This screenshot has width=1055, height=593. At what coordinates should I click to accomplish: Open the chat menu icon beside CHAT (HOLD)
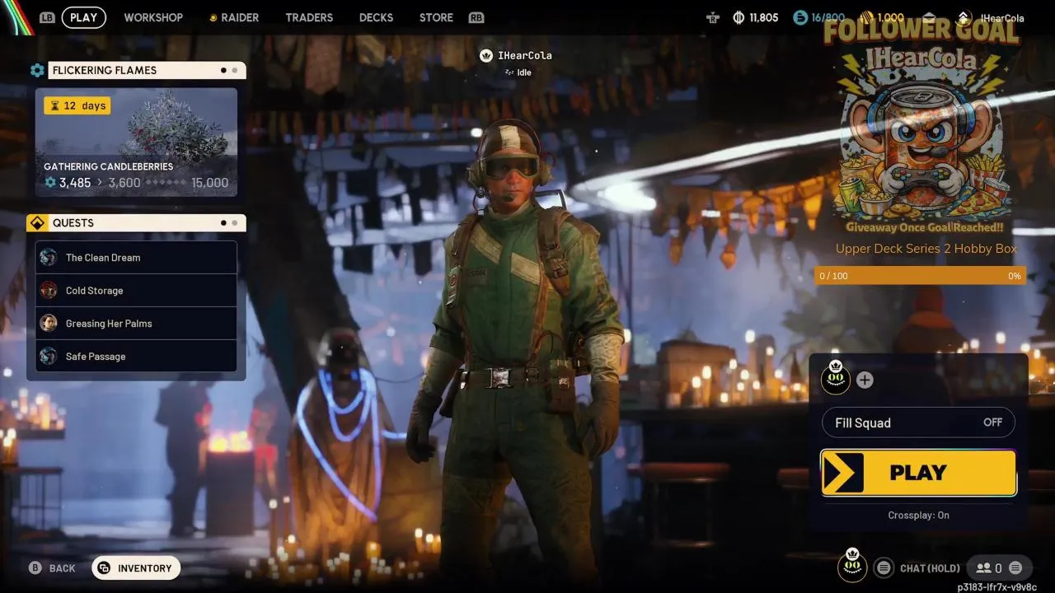click(x=884, y=567)
